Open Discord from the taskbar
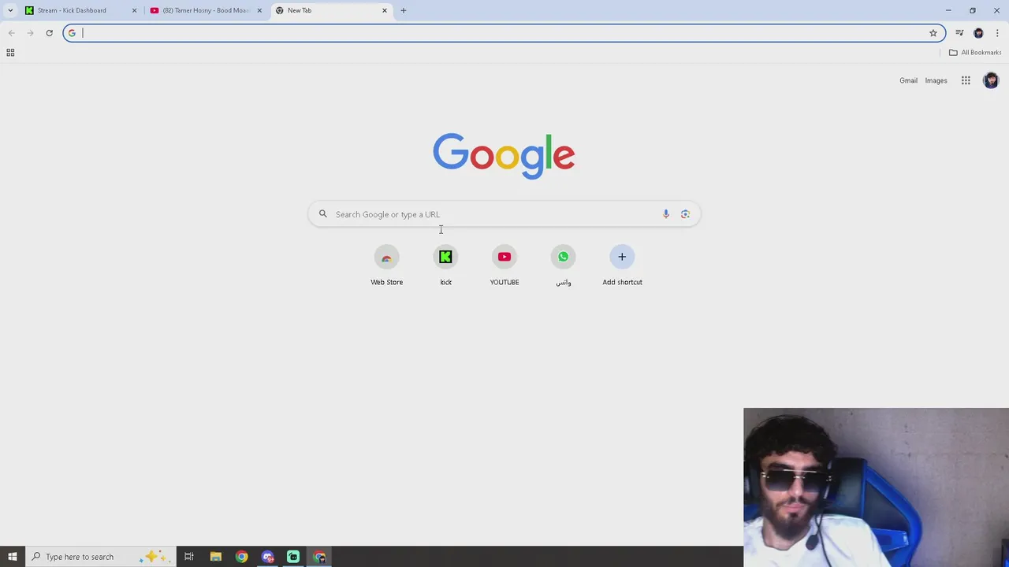 click(267, 557)
